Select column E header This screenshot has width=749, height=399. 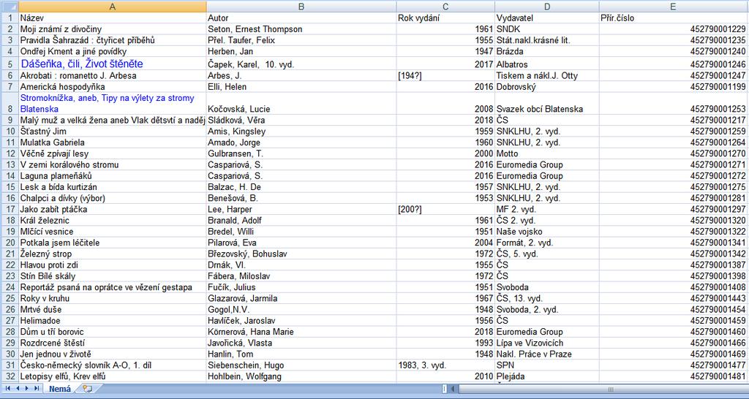pyautogui.click(x=673, y=7)
